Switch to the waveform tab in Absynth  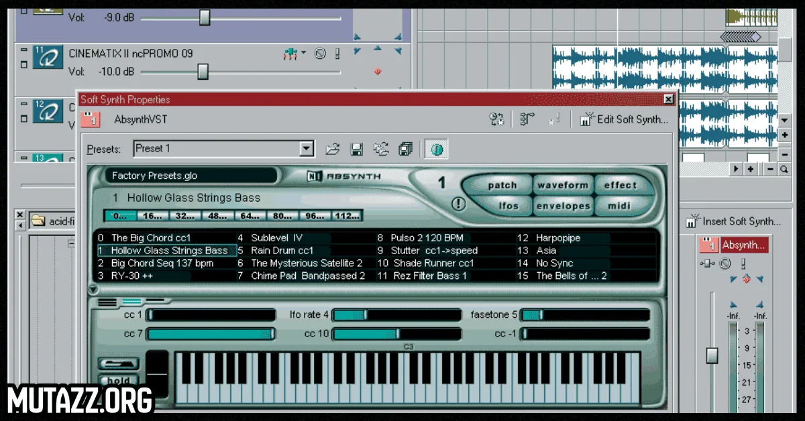[562, 185]
